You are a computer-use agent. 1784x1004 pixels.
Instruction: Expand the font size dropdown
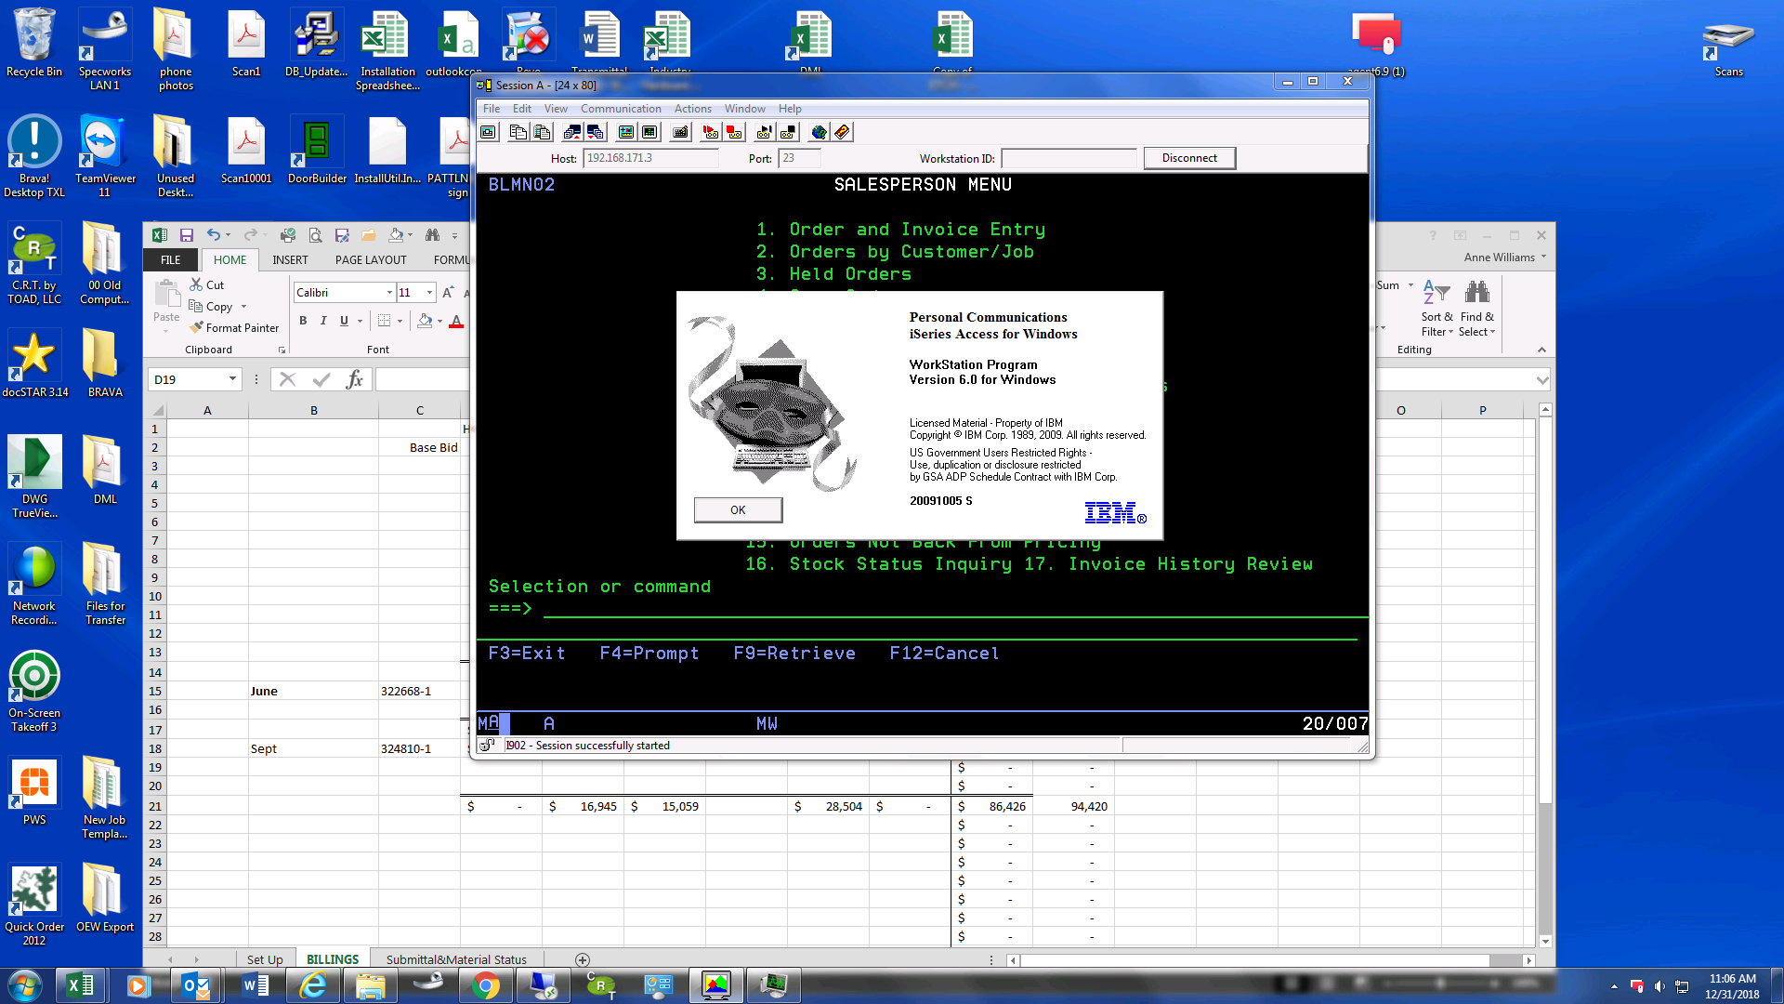click(x=429, y=293)
